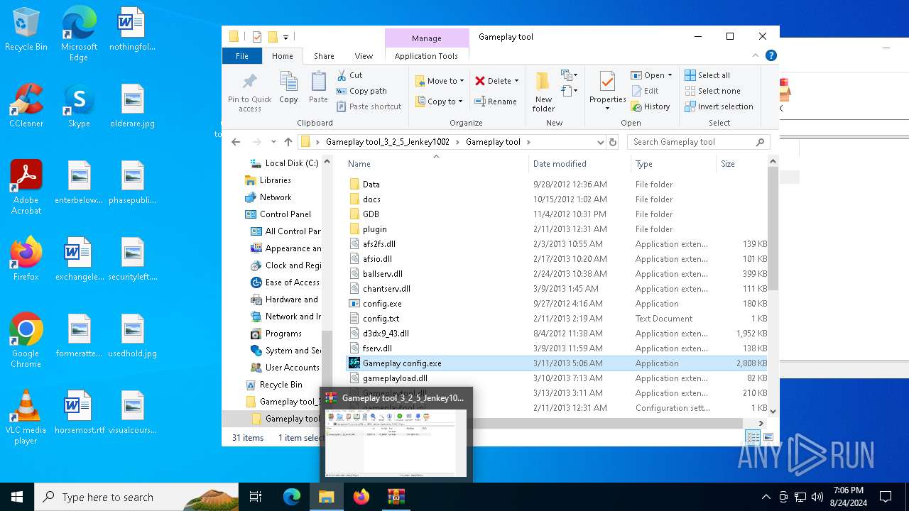Open Task View on taskbar
Viewport: 909px width, 511px height.
click(x=256, y=497)
